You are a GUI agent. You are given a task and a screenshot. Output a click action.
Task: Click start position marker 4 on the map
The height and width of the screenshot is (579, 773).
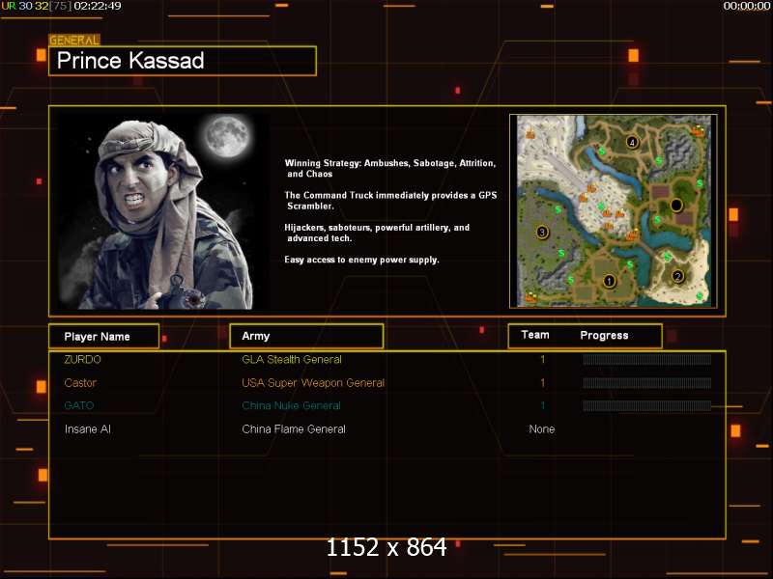click(x=632, y=142)
